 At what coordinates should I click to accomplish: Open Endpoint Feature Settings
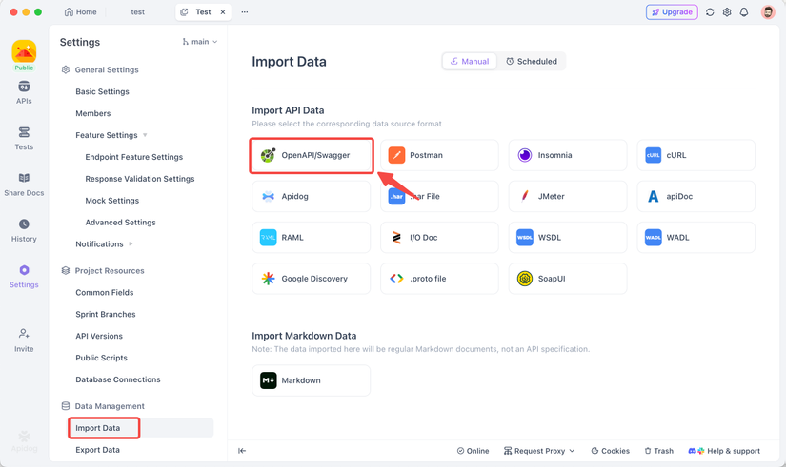click(x=133, y=157)
